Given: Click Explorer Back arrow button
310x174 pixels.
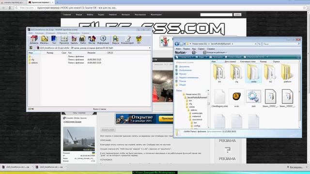Looking at the screenshot, I should point(177,44).
